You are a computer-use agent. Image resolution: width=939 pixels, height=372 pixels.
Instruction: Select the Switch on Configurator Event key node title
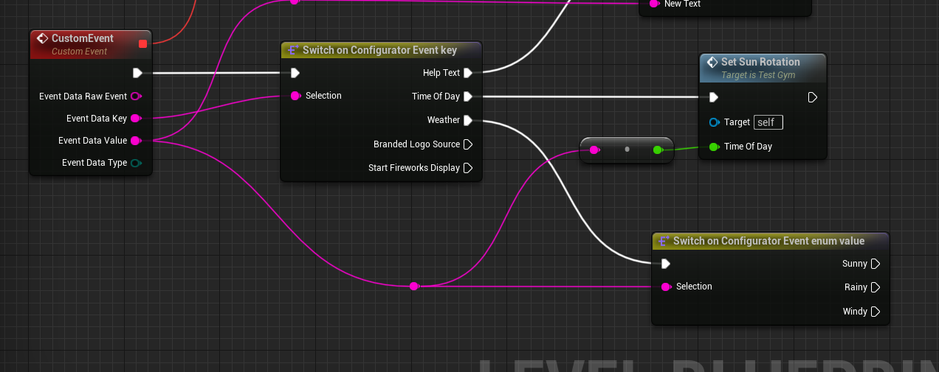379,50
